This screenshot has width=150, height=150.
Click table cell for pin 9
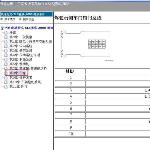(x=70, y=127)
